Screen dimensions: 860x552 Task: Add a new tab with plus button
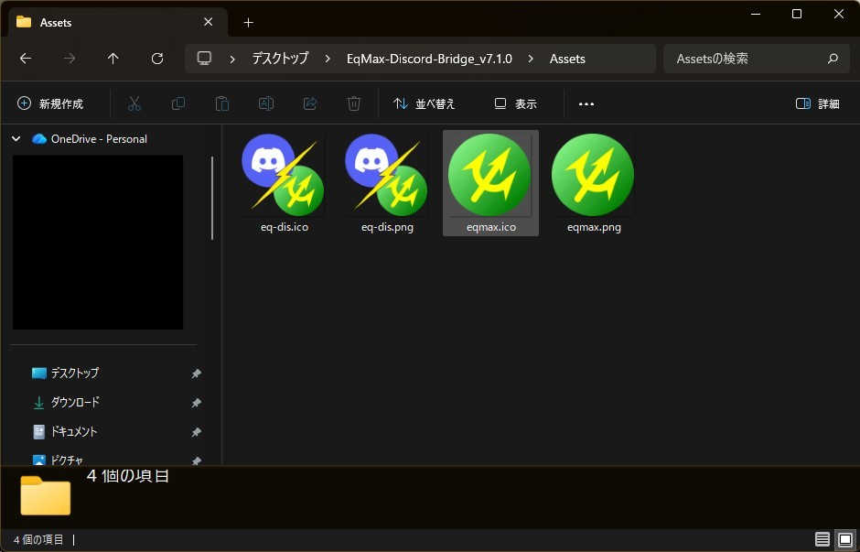(248, 22)
